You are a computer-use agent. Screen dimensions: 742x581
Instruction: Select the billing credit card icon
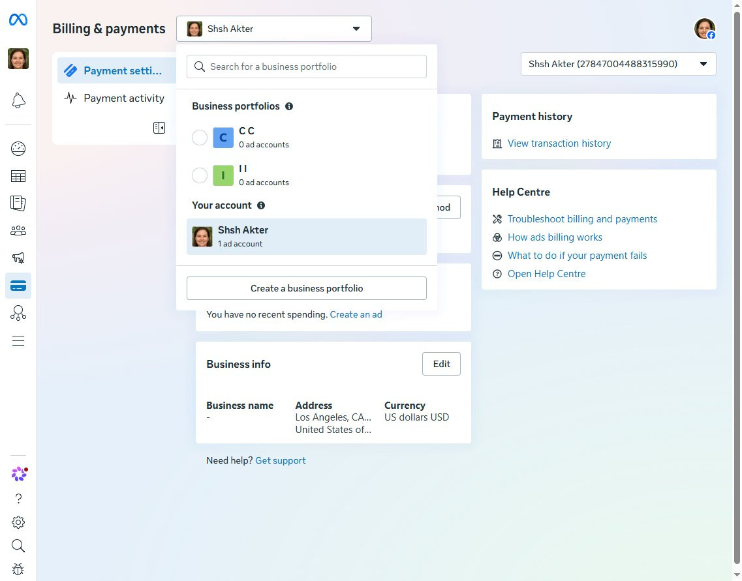coord(18,286)
